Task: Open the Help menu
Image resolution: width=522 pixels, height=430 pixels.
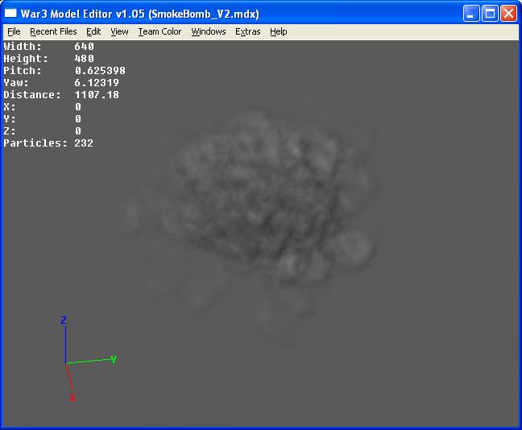Action: pos(278,31)
